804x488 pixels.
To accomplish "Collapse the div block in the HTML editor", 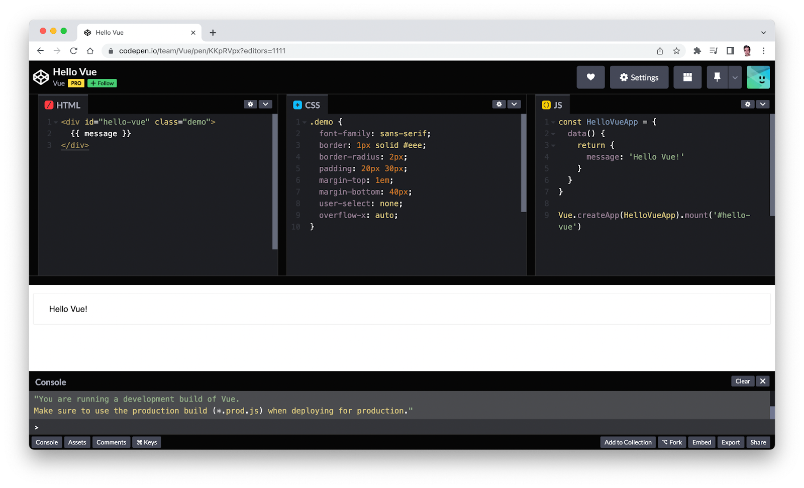I will (x=56, y=122).
